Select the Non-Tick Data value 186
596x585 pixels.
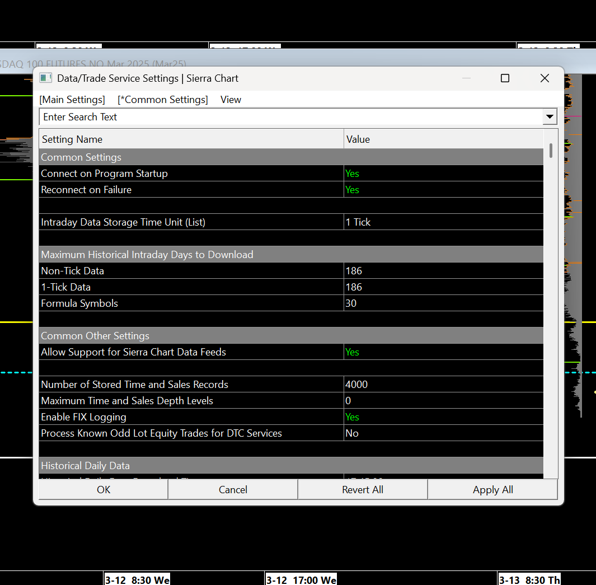(x=443, y=270)
